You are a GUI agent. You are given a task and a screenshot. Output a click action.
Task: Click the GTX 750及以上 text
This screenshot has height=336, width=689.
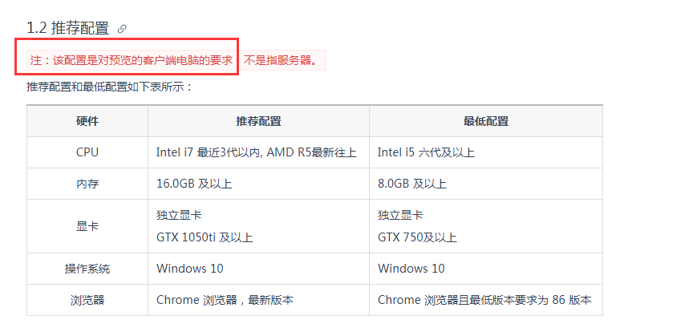[x=417, y=237]
